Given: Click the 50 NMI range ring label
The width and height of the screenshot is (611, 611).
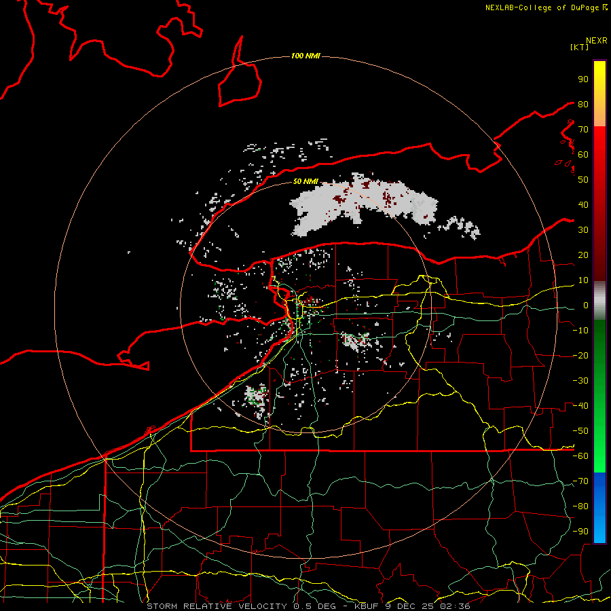Looking at the screenshot, I should (306, 181).
